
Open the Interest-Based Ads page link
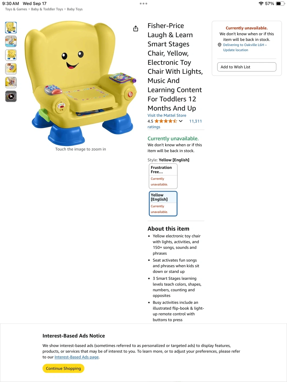[77, 357]
